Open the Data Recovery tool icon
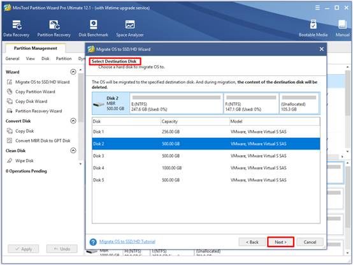353x265 pixels. click(x=17, y=25)
